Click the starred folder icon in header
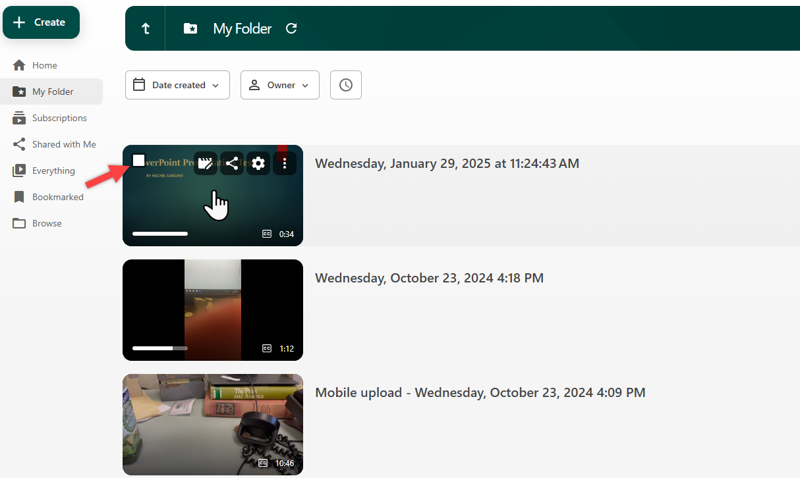The height and width of the screenshot is (478, 800). point(190,28)
